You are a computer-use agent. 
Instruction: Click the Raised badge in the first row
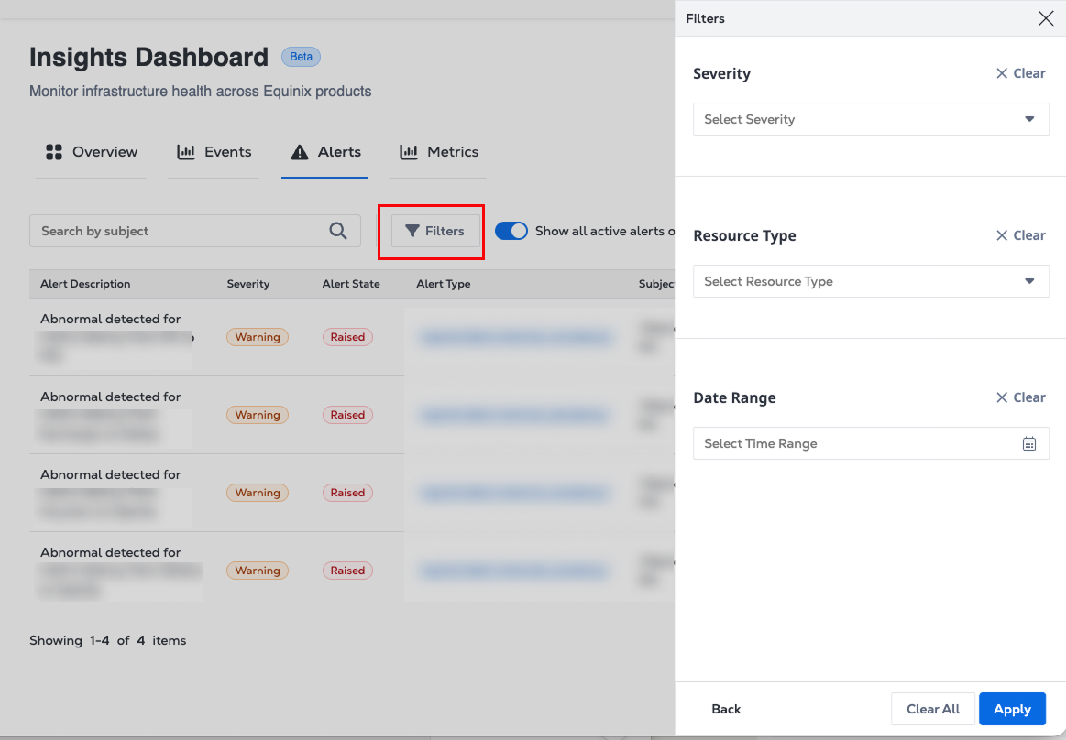coord(347,337)
